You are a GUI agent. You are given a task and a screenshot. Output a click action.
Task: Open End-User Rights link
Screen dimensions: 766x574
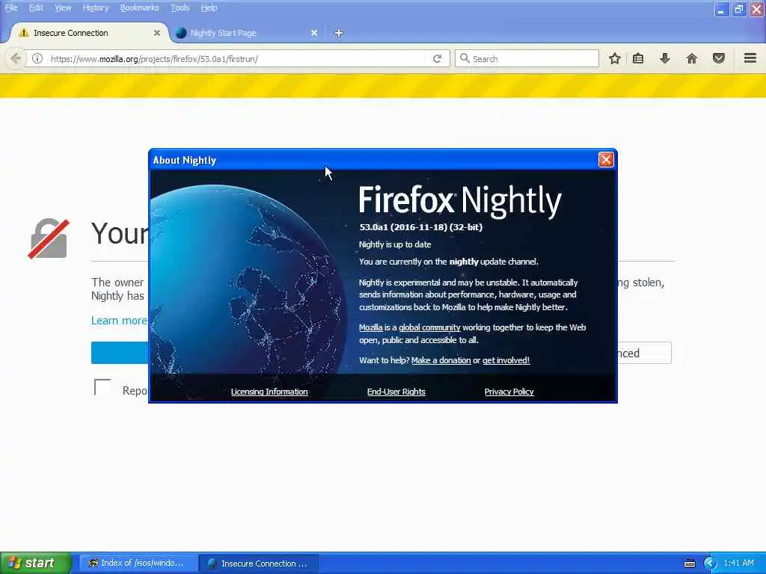click(396, 392)
